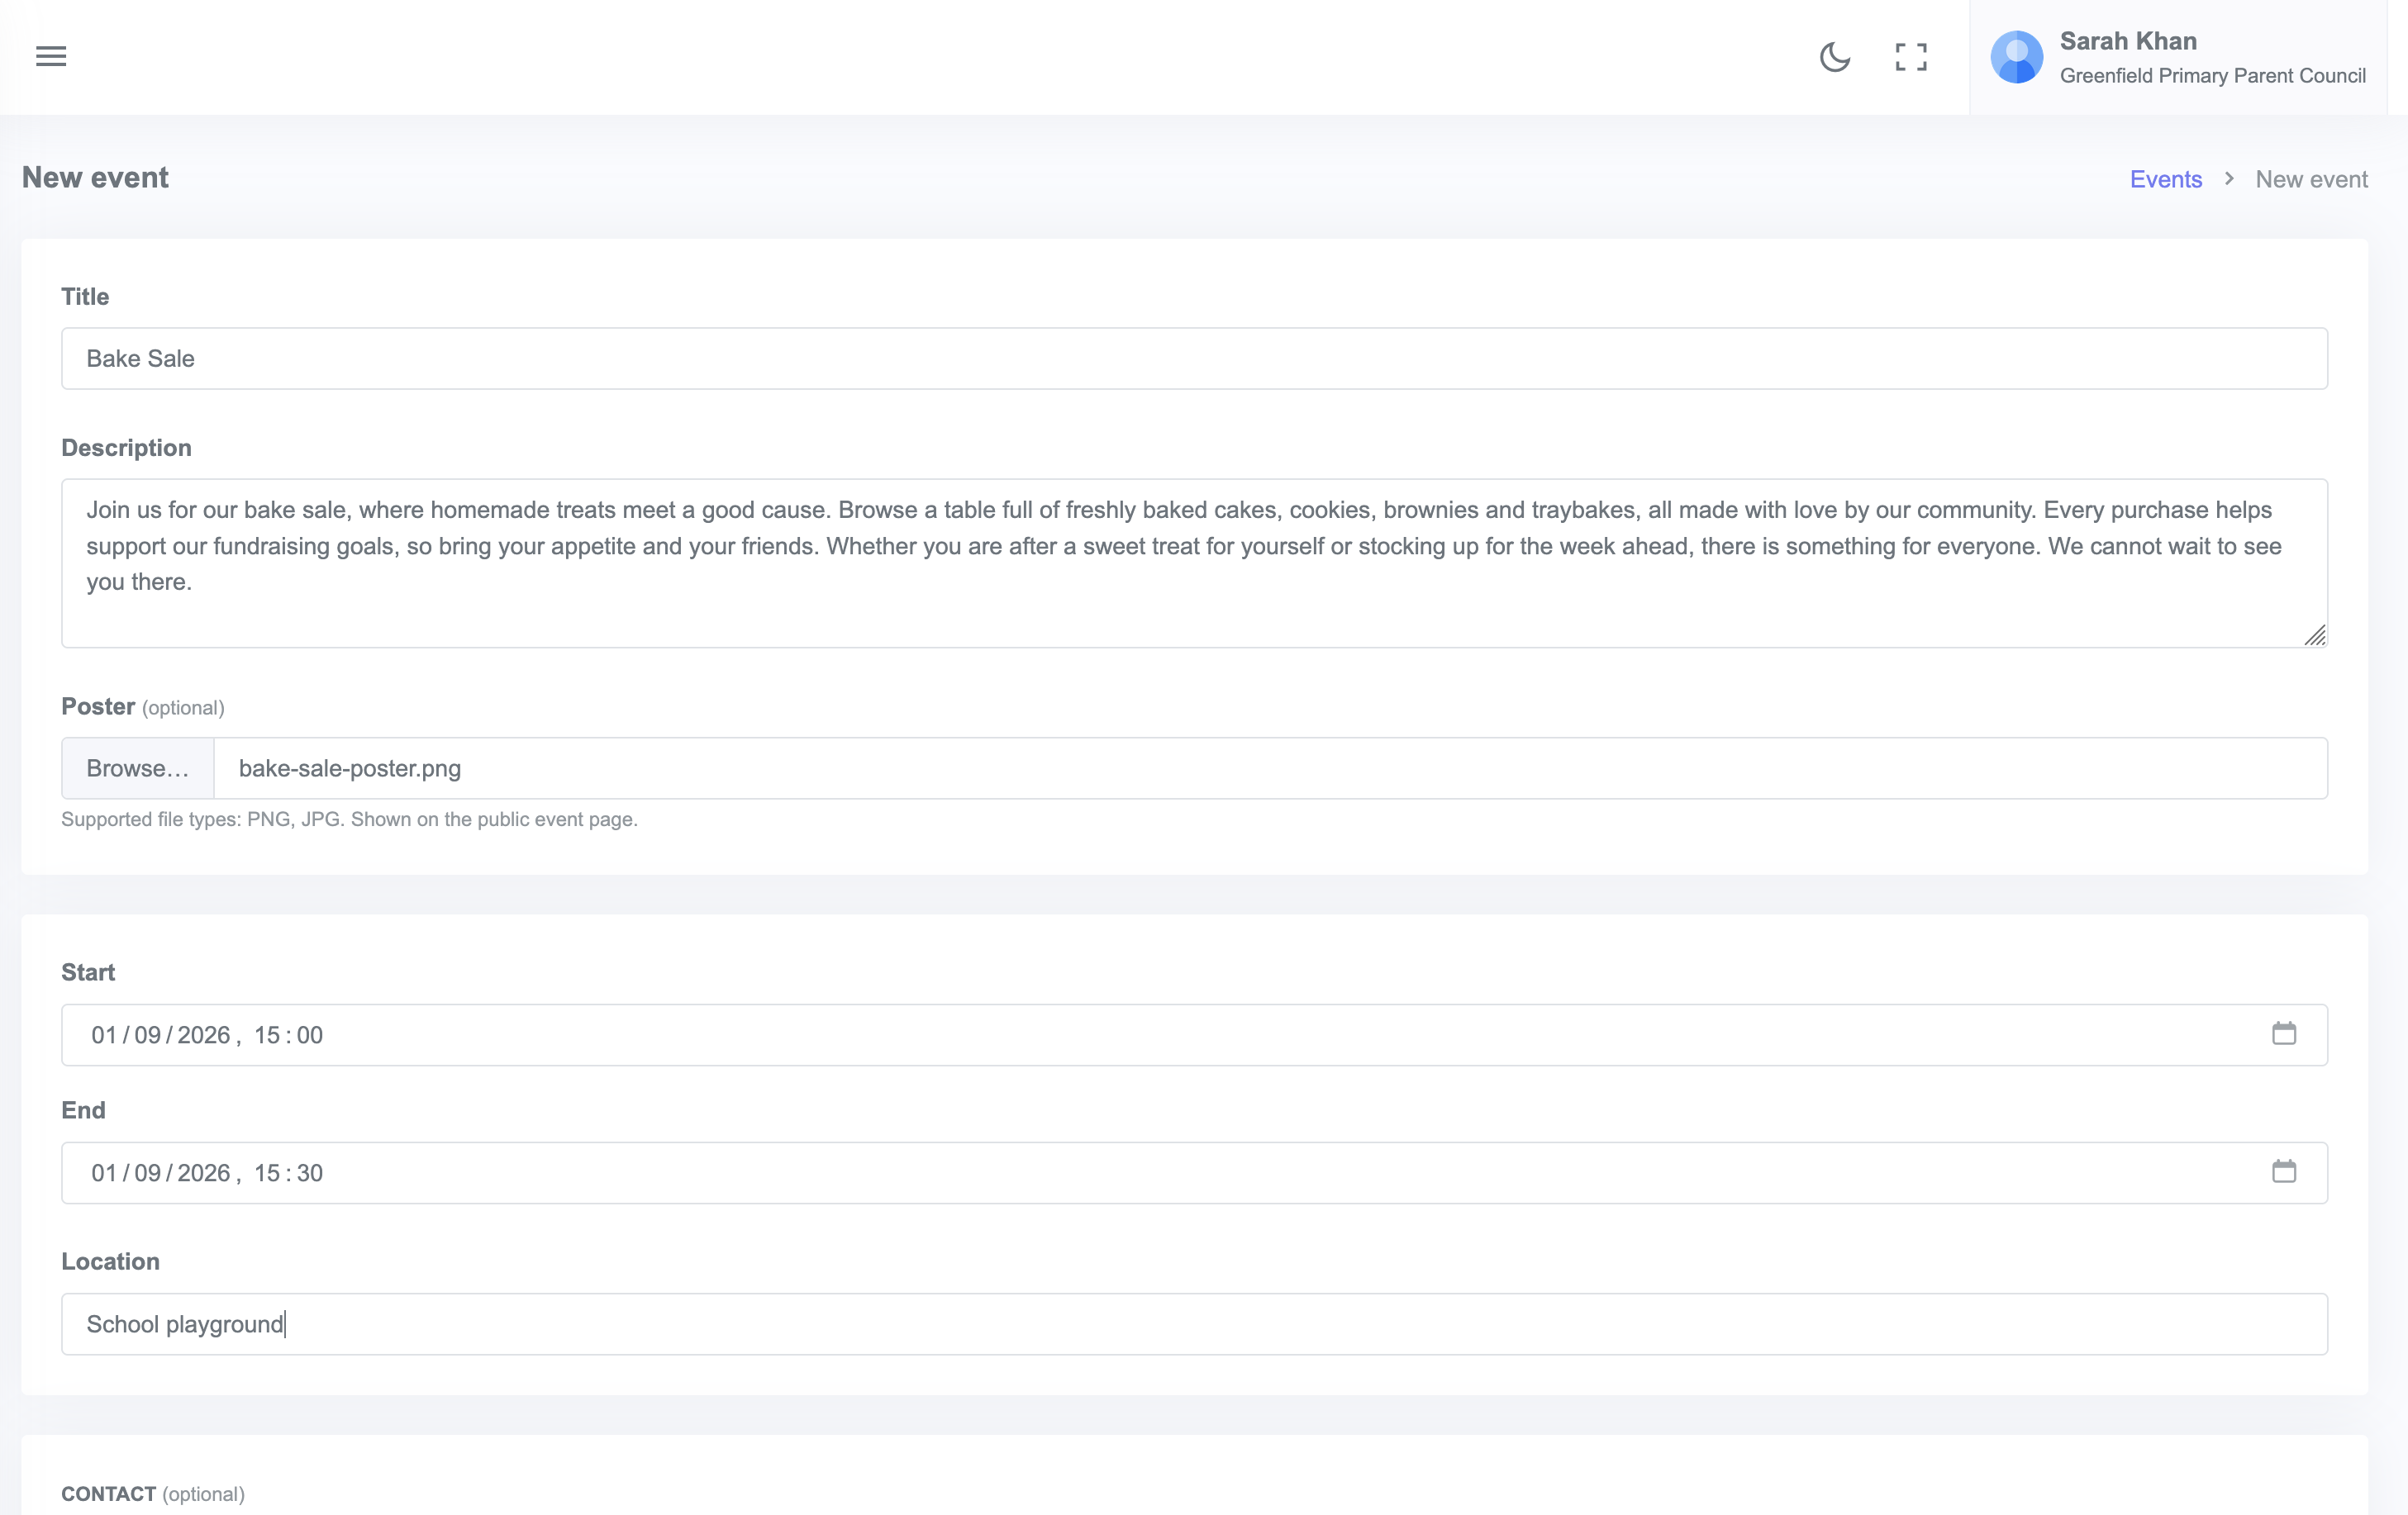This screenshot has width=2408, height=1515.
Task: Click the bake-sale-poster.png file name
Action: (x=350, y=768)
